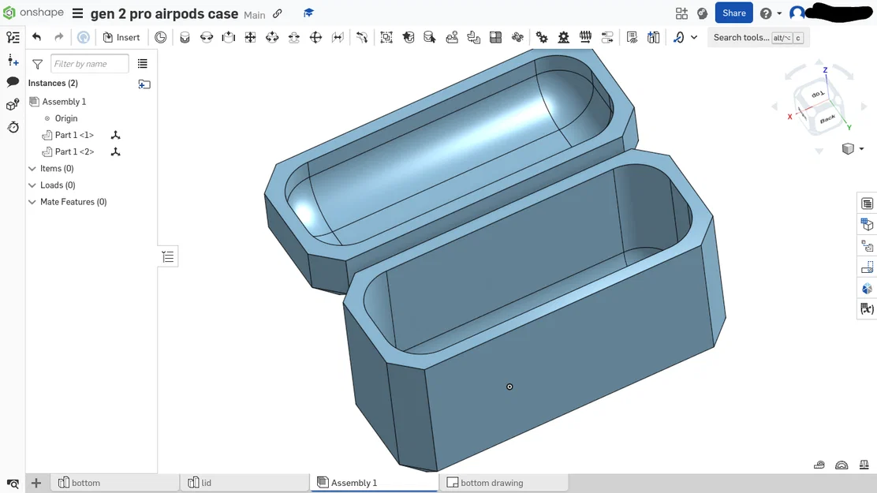Open the tab manager search icon at bottom left
Screen dimensions: 877x493
(13, 483)
